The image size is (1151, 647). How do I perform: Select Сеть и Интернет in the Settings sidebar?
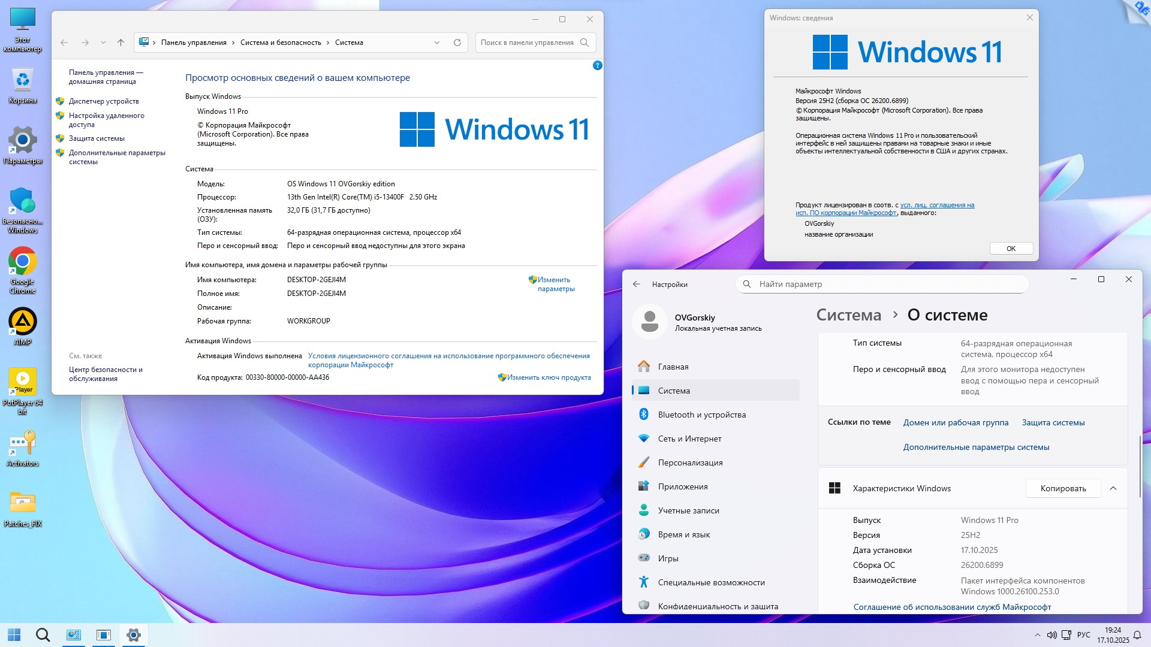click(x=689, y=439)
